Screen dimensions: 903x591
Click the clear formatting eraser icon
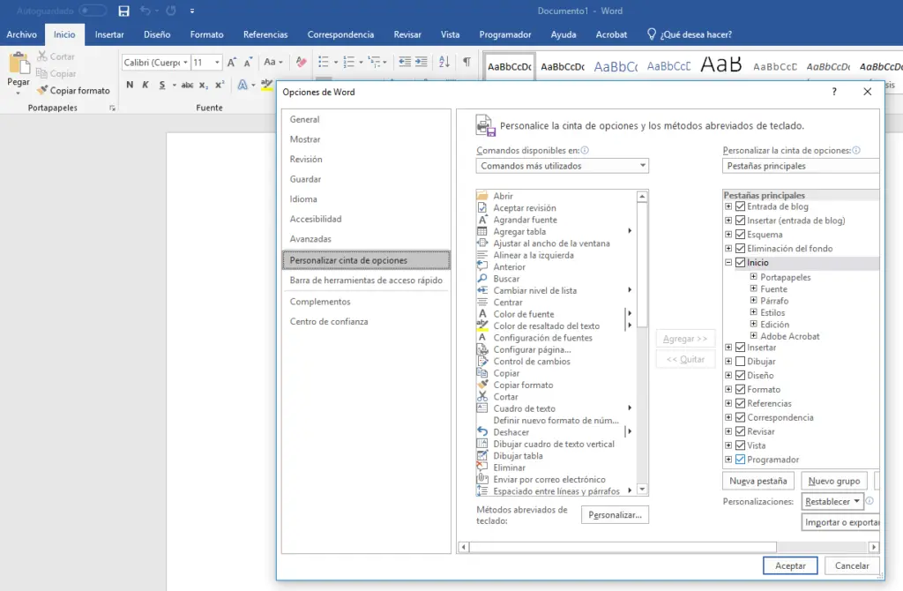(x=301, y=63)
